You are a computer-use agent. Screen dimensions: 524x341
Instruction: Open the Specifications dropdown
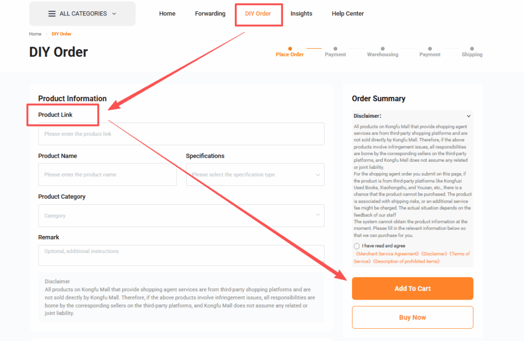tap(255, 175)
